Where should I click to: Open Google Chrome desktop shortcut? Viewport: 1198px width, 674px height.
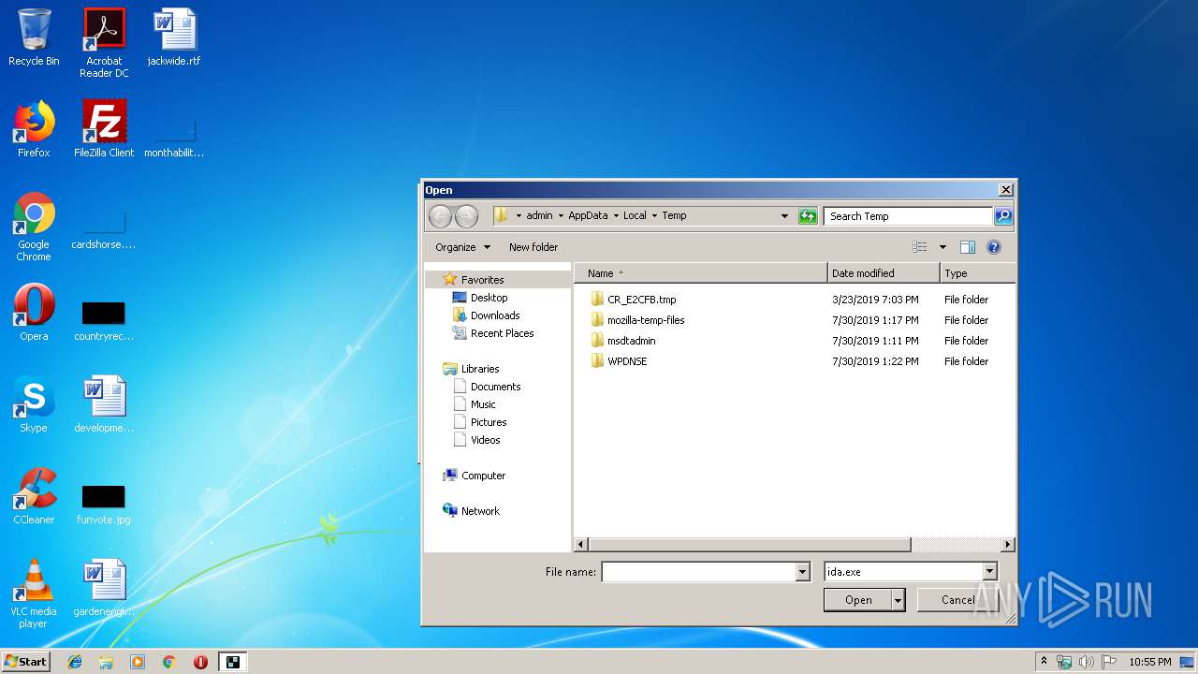[x=34, y=227]
